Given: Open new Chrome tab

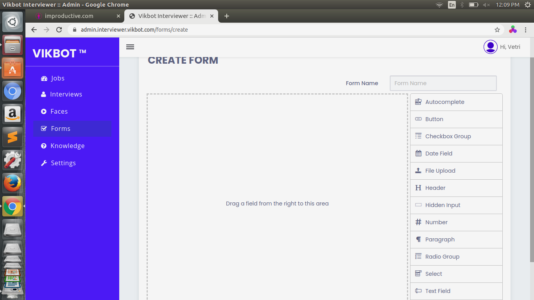Looking at the screenshot, I should [227, 16].
